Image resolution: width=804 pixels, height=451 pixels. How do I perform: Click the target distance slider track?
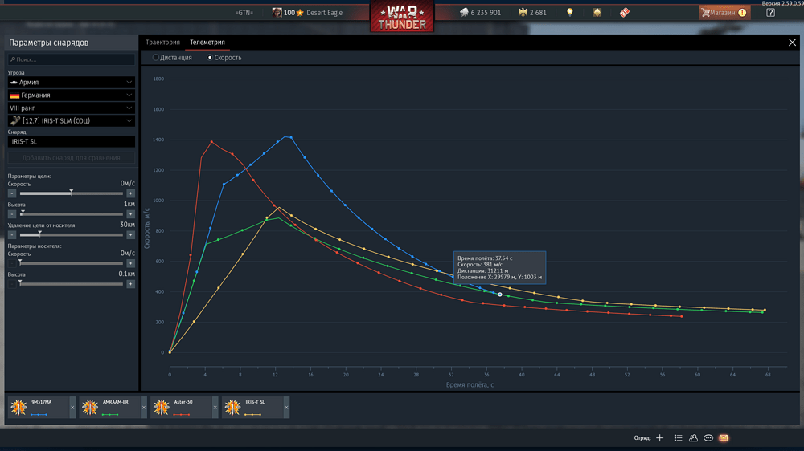pos(72,235)
